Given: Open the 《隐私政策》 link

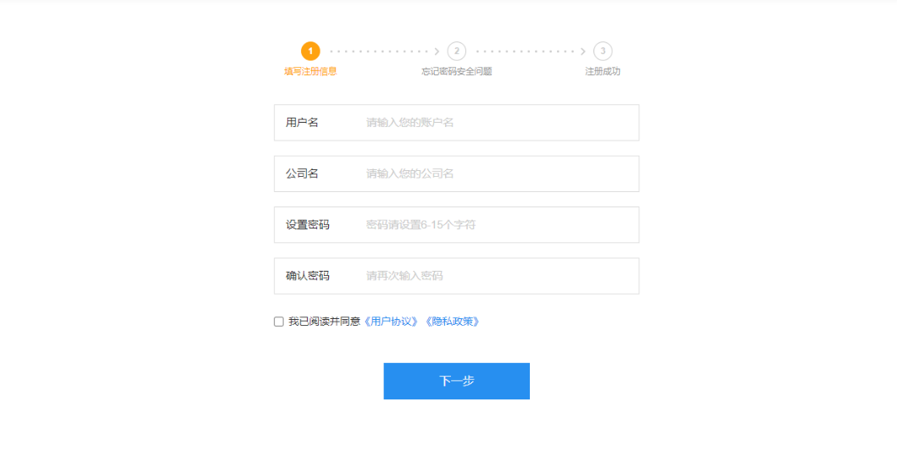Looking at the screenshot, I should click(452, 322).
